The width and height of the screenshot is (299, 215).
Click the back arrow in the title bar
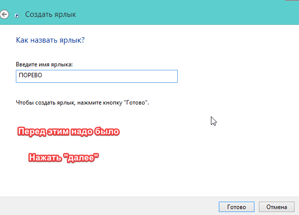tap(4, 15)
